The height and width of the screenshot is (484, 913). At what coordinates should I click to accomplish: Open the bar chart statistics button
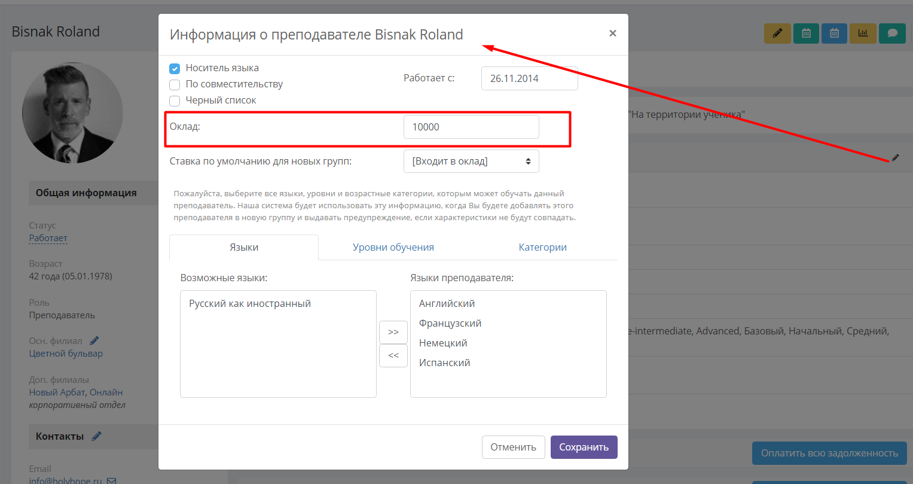[x=863, y=33]
